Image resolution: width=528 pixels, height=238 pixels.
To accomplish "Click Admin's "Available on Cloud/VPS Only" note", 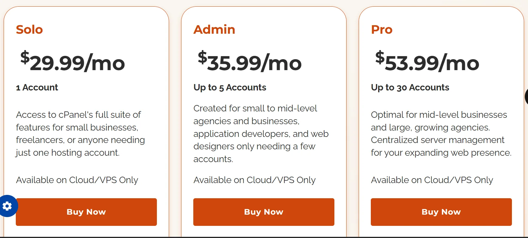I will click(x=255, y=180).
